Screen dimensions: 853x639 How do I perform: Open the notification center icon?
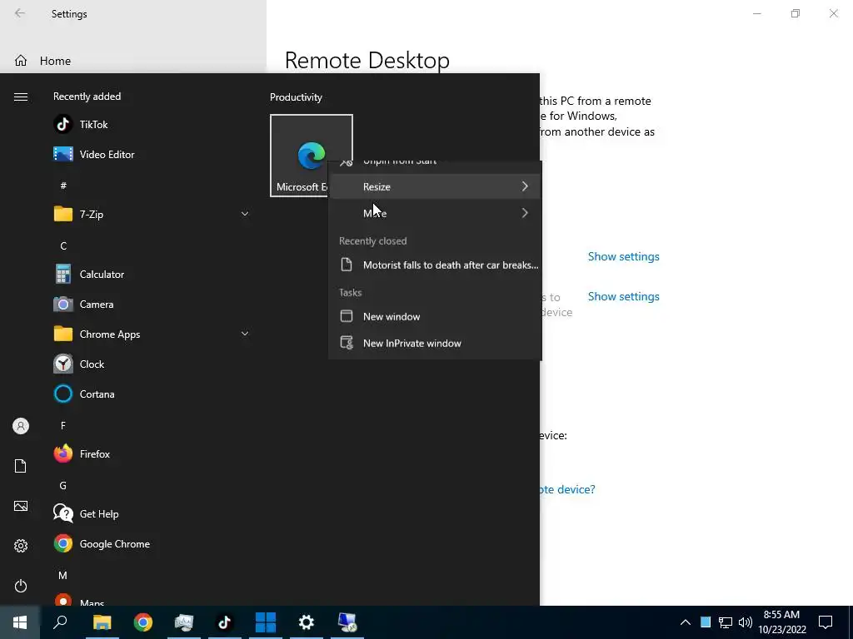[x=826, y=622]
